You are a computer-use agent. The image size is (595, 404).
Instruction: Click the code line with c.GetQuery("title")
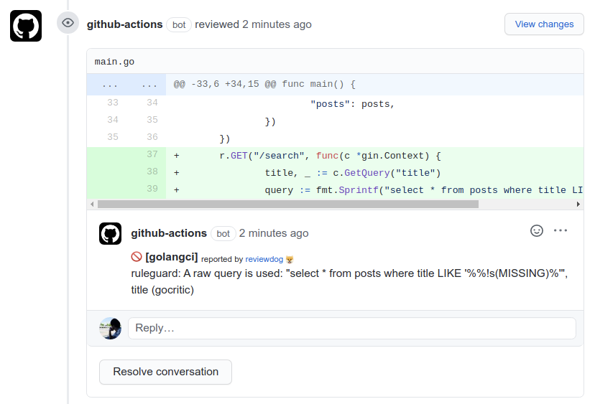(353, 173)
